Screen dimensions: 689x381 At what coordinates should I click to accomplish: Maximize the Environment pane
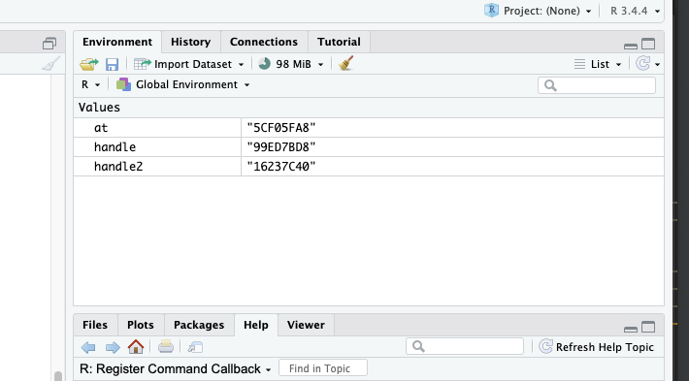pos(648,44)
